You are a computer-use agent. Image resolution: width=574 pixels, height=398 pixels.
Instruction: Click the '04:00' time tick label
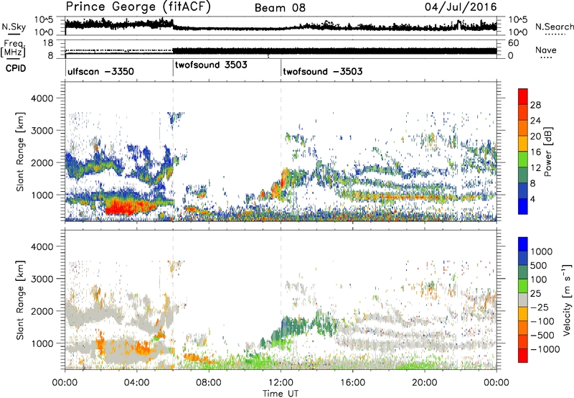(137, 383)
